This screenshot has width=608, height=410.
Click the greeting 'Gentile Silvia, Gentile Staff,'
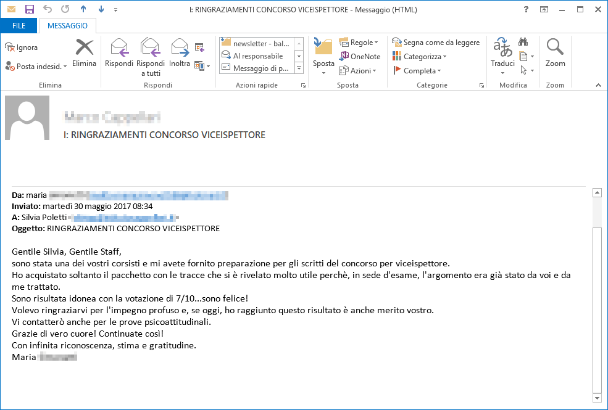(67, 252)
